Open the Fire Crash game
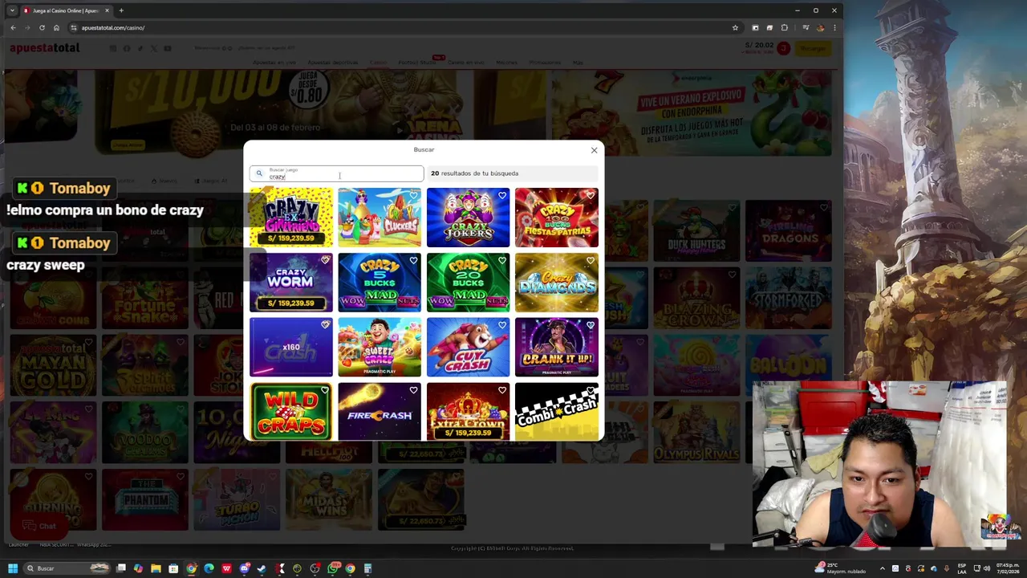This screenshot has height=578, width=1027. tap(380, 412)
